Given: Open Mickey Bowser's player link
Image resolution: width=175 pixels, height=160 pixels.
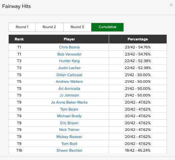Looking at the screenshot, I should click(x=69, y=137).
